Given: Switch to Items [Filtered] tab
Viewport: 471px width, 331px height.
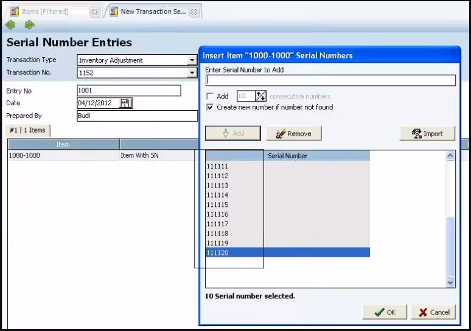Looking at the screenshot, I should click(x=54, y=12).
